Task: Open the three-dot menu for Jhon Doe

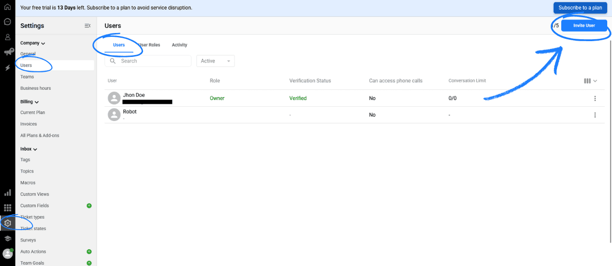Action: tap(595, 99)
